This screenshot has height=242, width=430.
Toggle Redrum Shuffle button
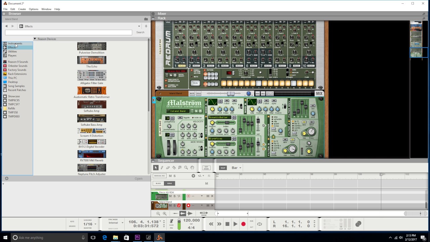(x=260, y=72)
